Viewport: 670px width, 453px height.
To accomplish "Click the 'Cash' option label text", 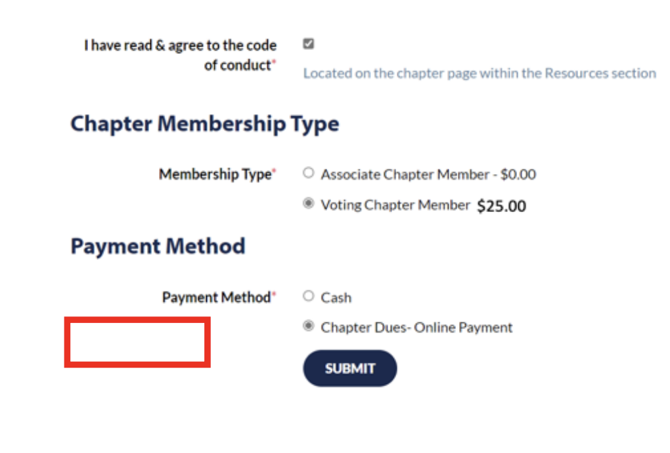I will click(x=336, y=297).
